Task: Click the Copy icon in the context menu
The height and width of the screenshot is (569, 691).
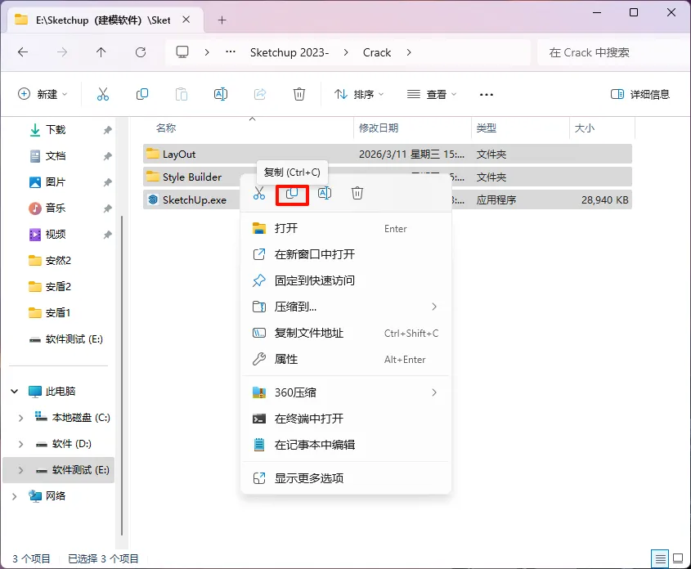Action: (x=292, y=193)
